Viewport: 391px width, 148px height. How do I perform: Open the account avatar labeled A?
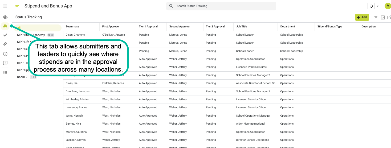click(x=388, y=6)
